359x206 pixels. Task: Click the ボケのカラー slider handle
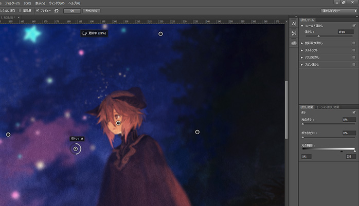pos(302,137)
